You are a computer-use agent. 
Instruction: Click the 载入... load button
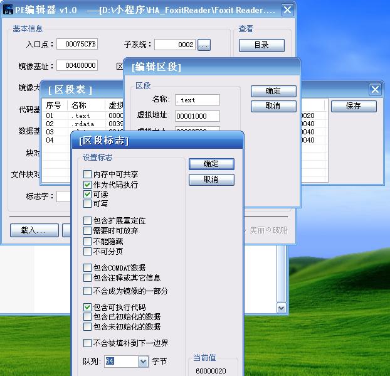[x=34, y=230]
